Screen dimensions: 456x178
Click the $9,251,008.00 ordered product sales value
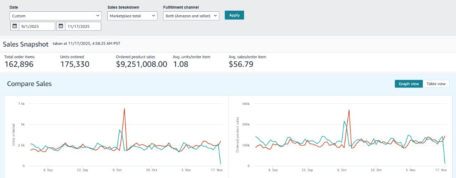pyautogui.click(x=141, y=64)
